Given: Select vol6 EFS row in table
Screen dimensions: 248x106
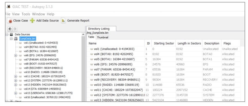Looking at the screenshot, I should 163,64.
